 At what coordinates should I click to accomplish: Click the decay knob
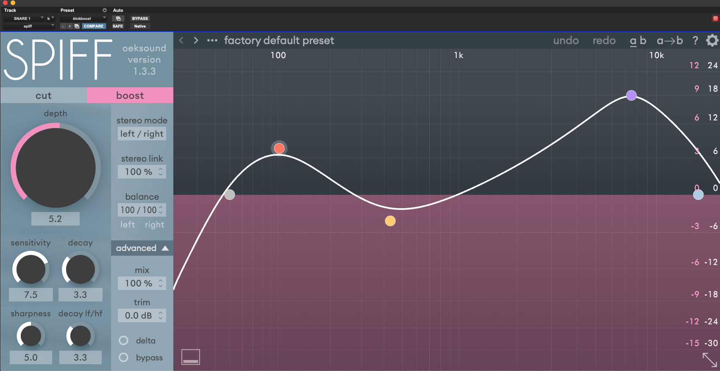point(80,269)
